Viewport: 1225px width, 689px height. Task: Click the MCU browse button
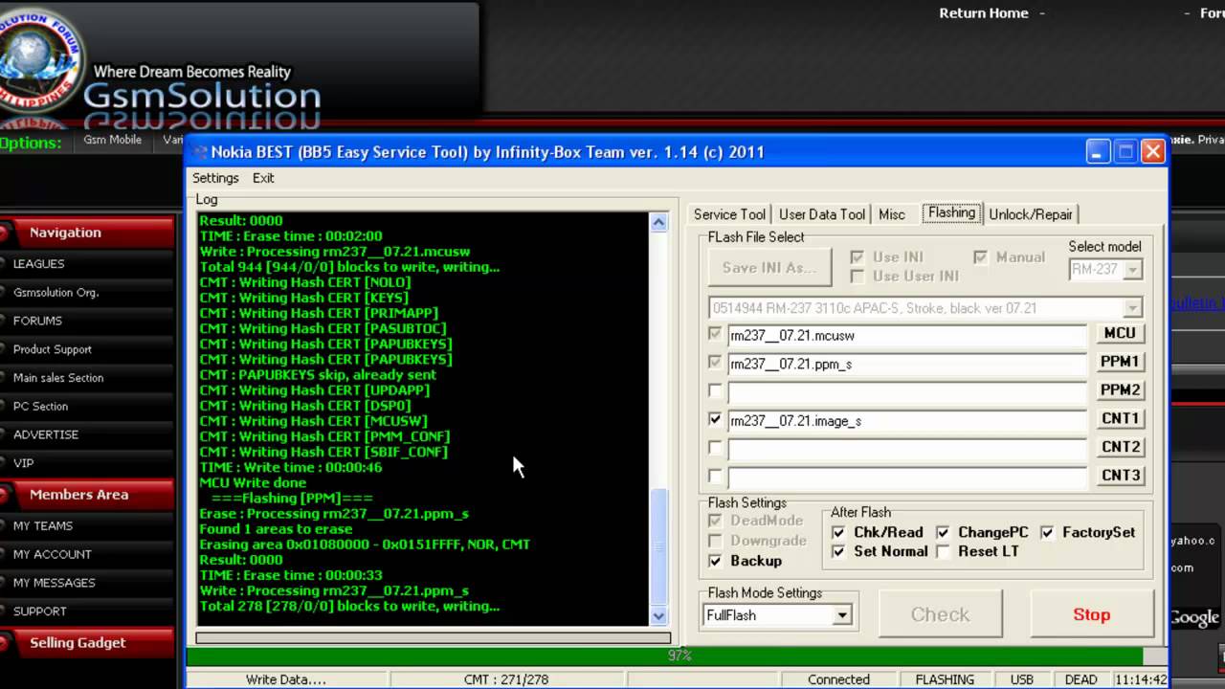tap(1120, 333)
